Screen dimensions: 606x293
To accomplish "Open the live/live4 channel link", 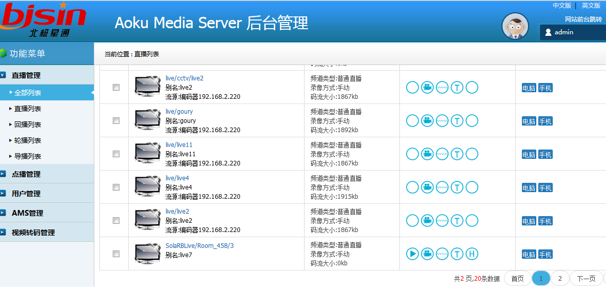I will pyautogui.click(x=177, y=178).
